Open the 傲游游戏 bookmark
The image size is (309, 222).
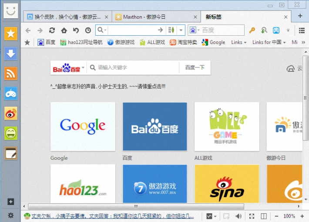tap(121, 42)
